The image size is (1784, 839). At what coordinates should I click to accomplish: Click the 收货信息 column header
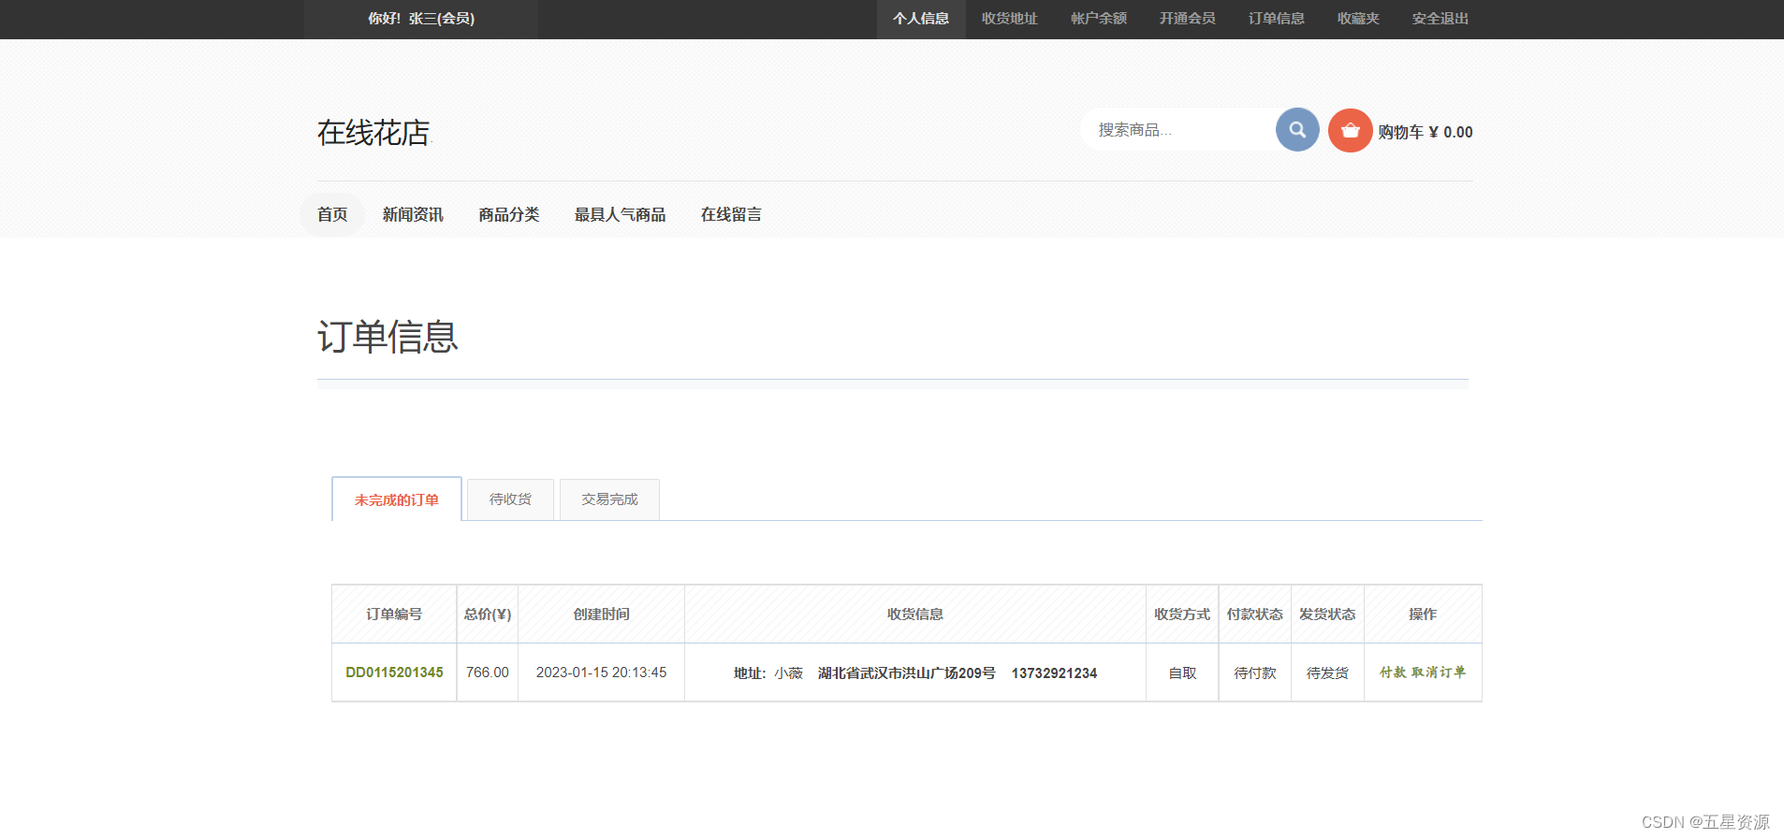pos(915,615)
